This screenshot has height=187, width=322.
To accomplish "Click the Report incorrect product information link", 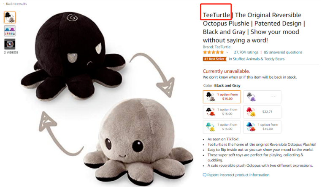I will click(x=238, y=175).
